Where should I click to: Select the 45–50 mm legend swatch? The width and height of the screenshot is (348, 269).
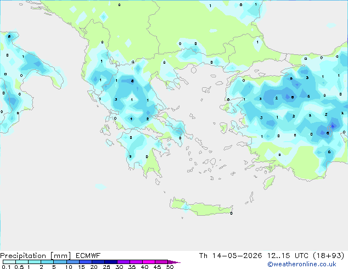pos(161,262)
